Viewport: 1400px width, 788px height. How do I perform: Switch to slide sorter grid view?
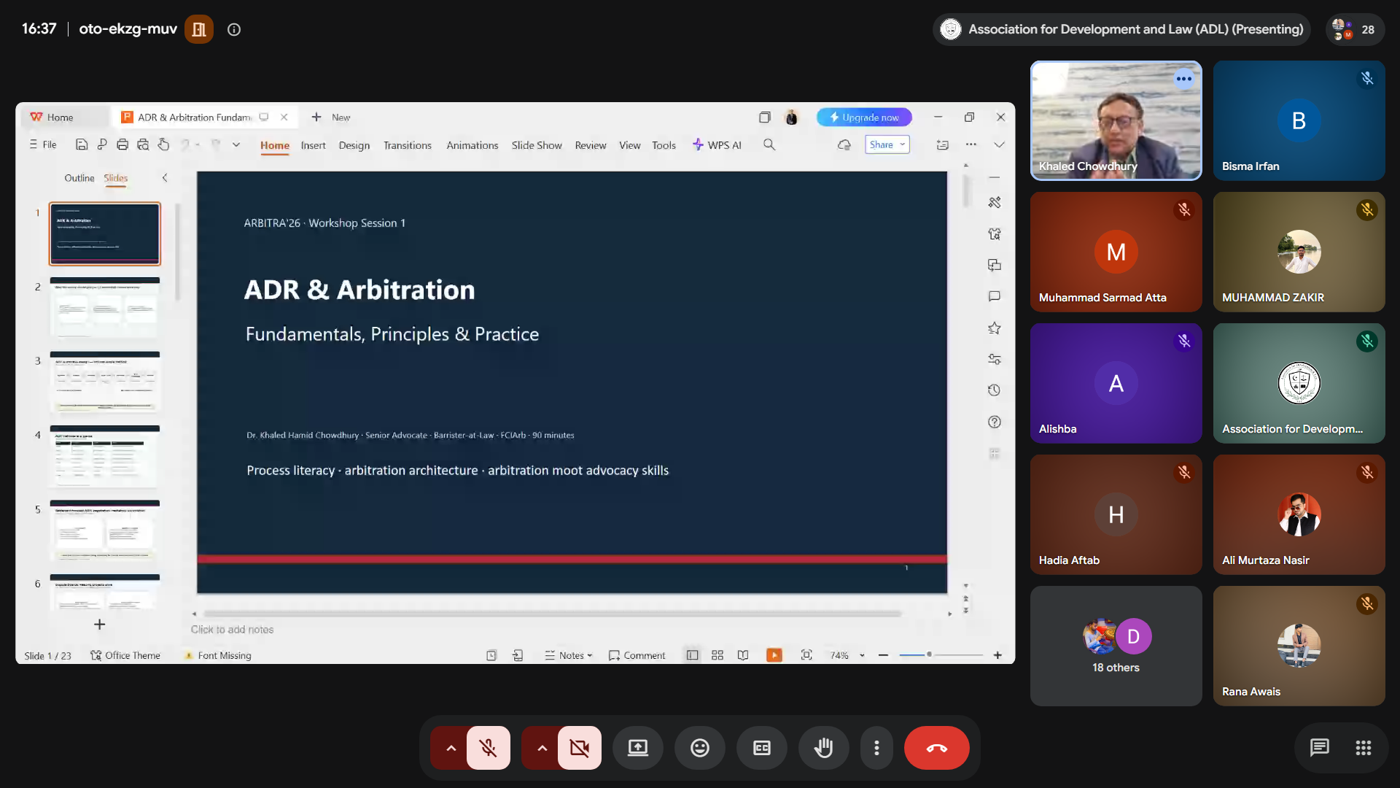[717, 655]
